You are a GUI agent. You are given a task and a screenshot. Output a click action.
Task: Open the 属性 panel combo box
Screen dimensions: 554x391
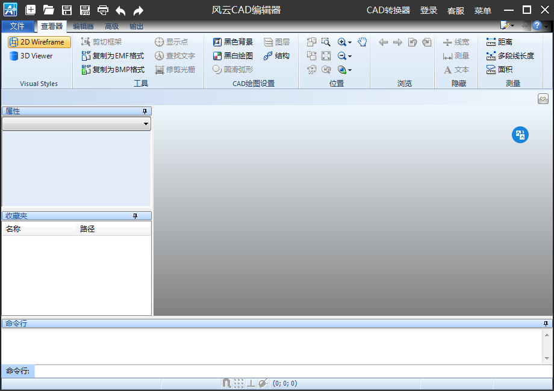click(x=76, y=124)
